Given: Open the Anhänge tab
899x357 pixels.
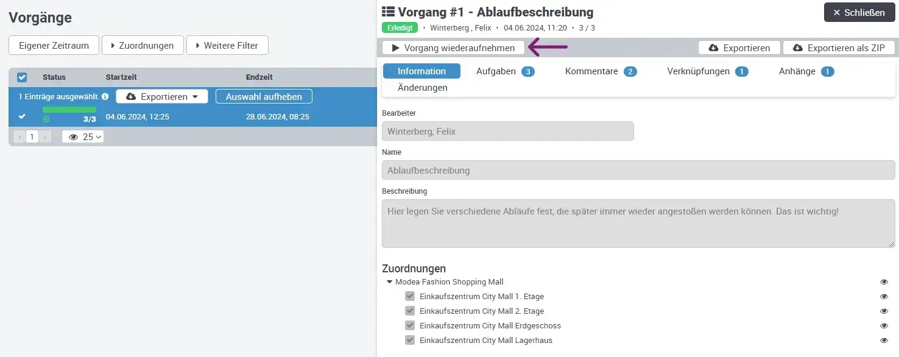Looking at the screenshot, I should click(796, 71).
